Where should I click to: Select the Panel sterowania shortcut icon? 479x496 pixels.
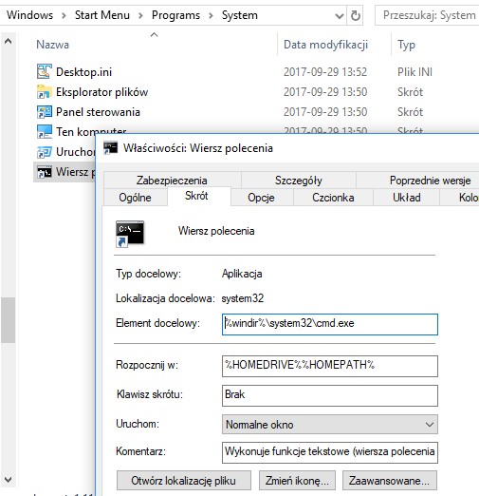click(44, 112)
